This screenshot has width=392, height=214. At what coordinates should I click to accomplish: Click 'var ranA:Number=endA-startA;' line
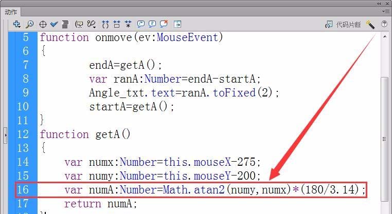(x=175, y=79)
